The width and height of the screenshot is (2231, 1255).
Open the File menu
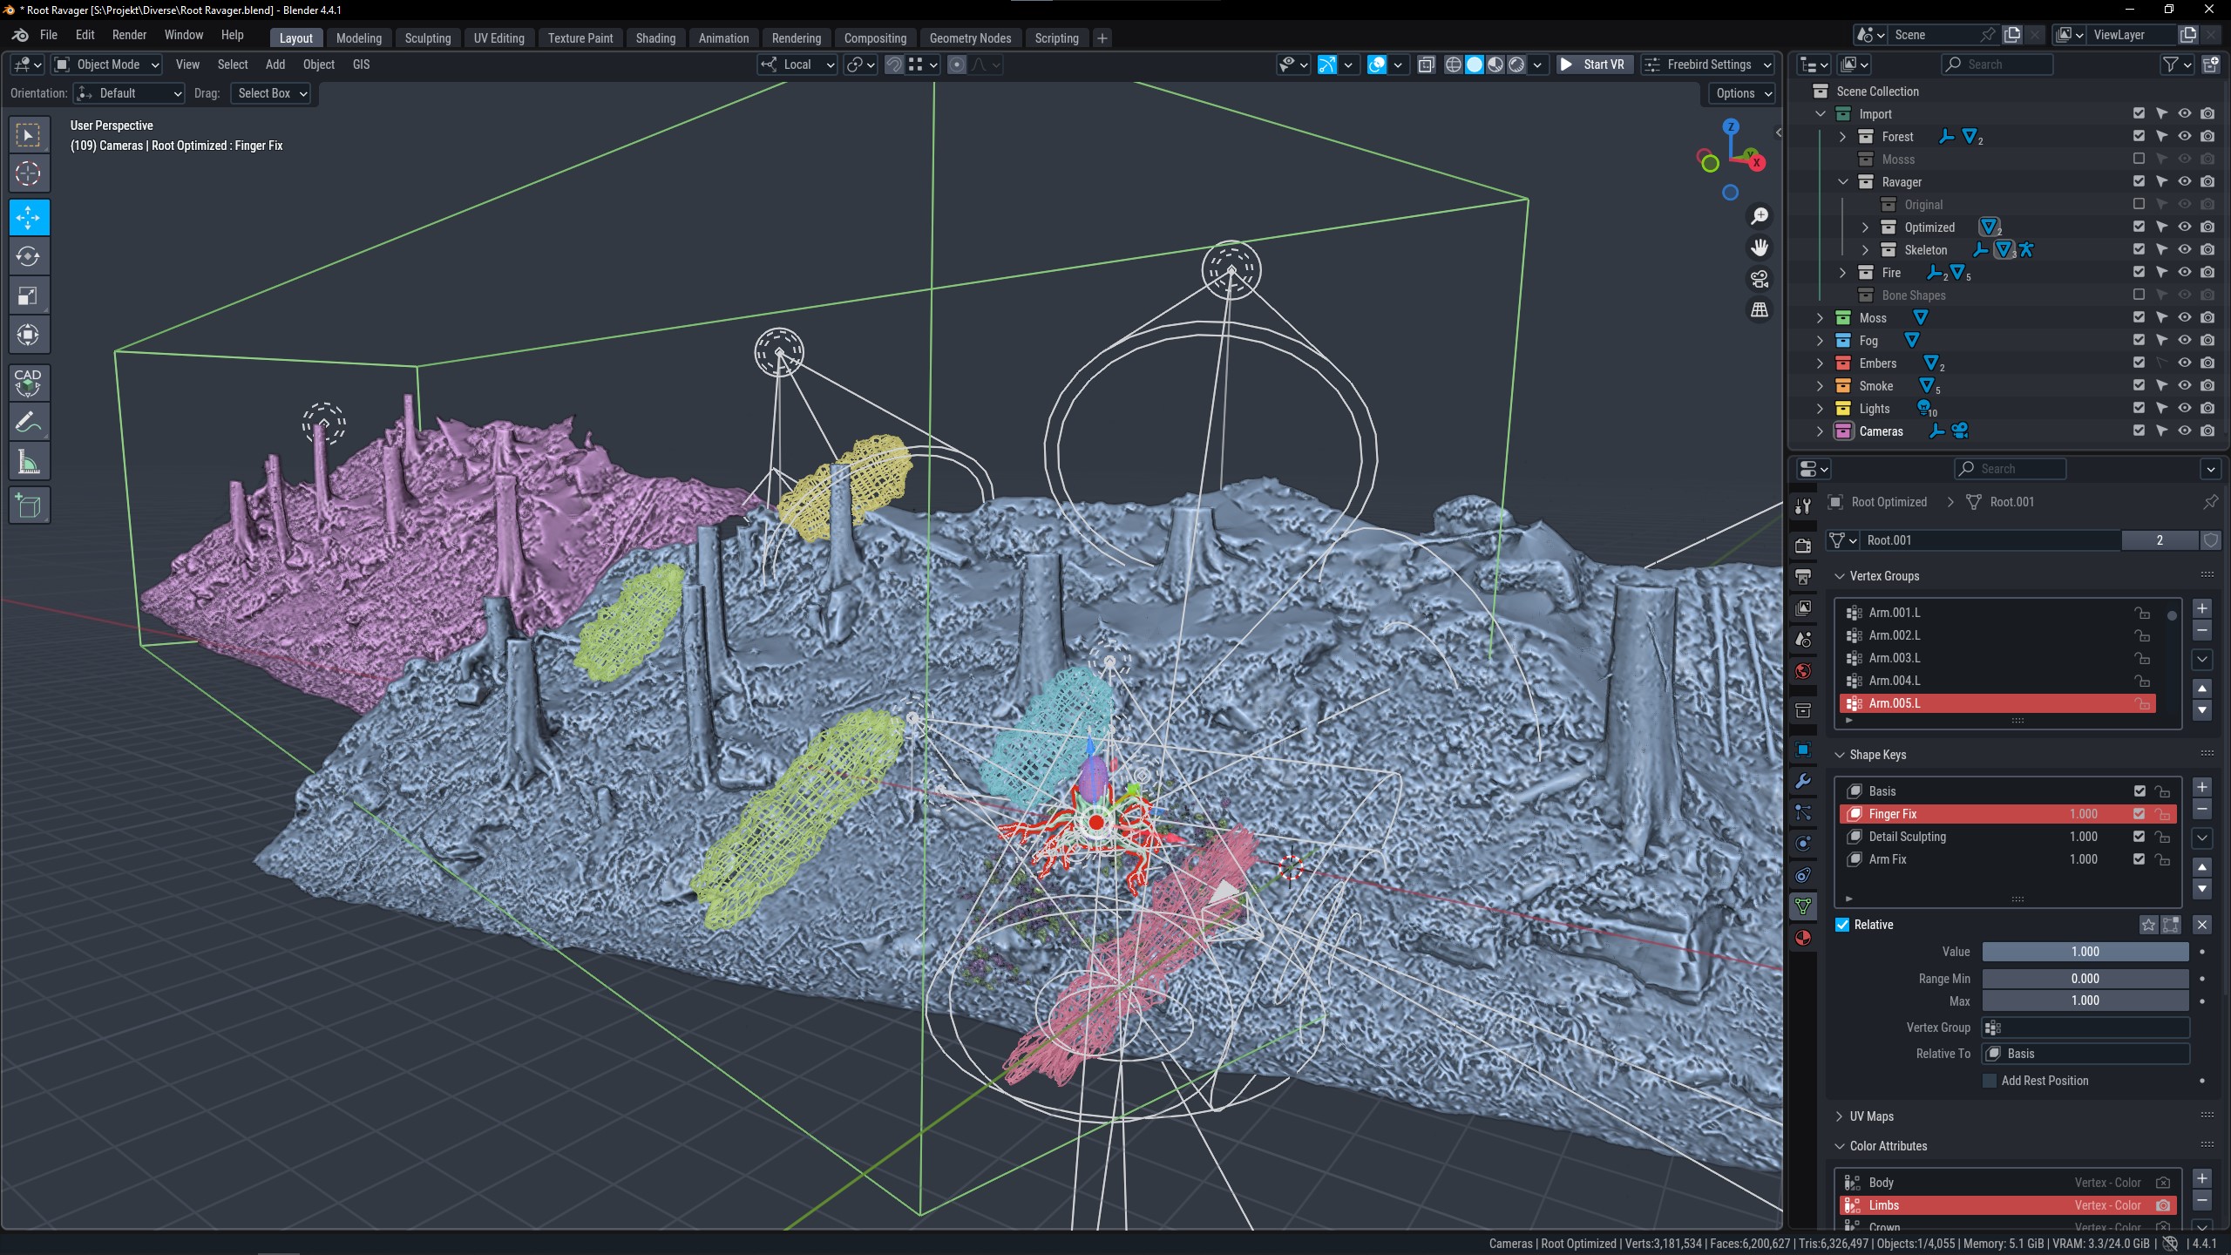click(x=49, y=35)
